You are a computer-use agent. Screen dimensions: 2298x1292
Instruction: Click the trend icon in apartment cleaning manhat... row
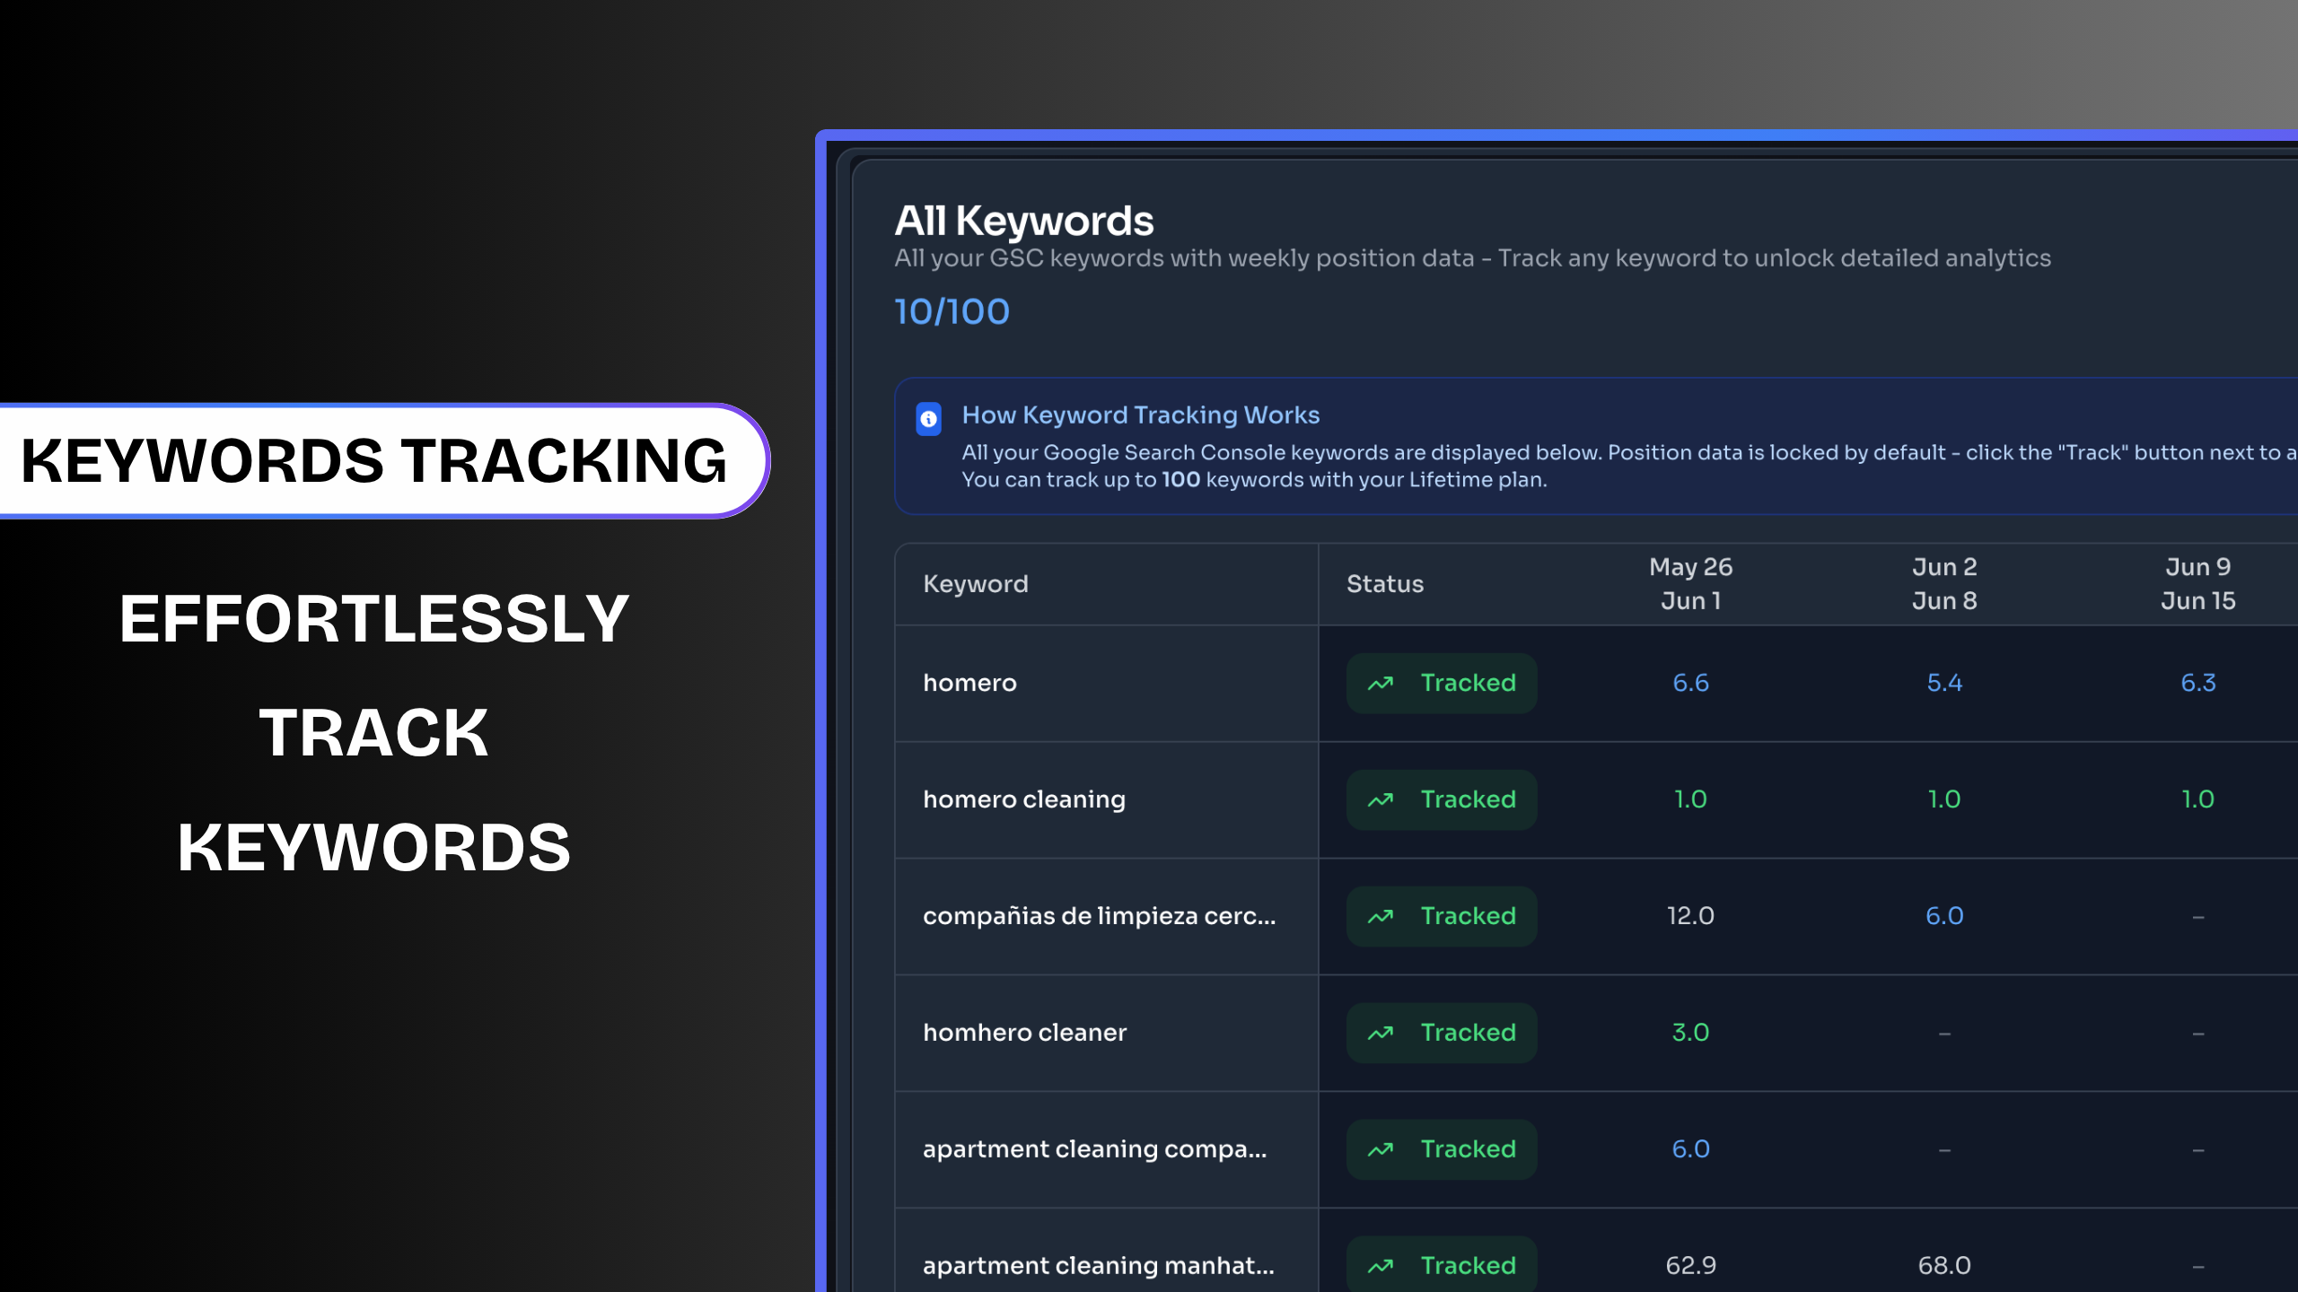(x=1381, y=1267)
